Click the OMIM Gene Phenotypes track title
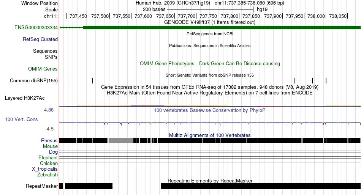361x195 pixels. (210, 63)
